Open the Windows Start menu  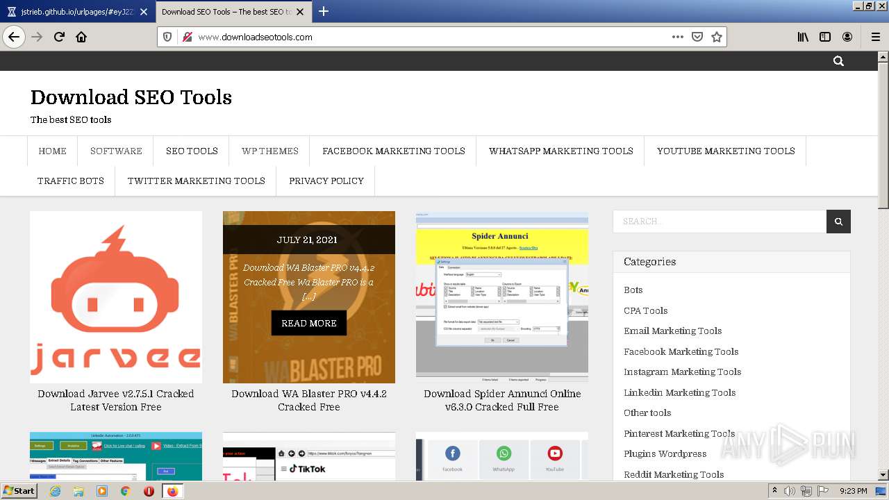pyautogui.click(x=19, y=491)
